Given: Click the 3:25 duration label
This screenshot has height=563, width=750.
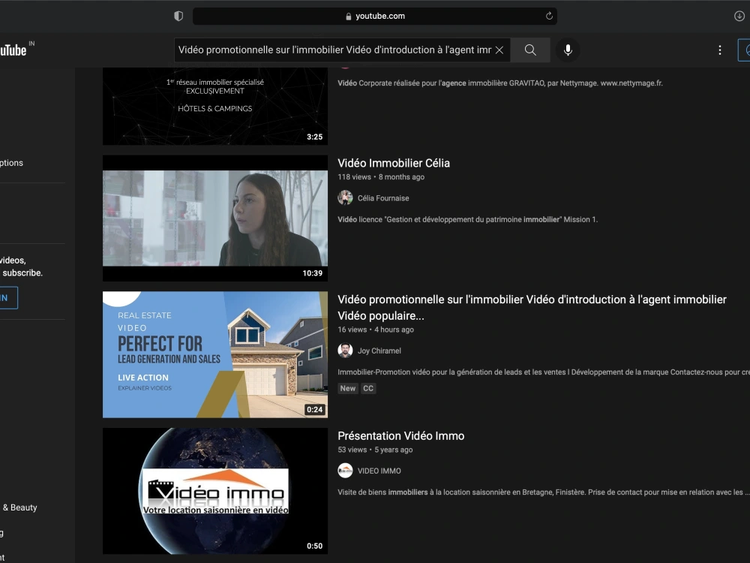Looking at the screenshot, I should pos(315,137).
